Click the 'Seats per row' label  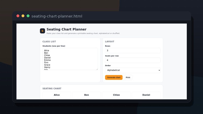[x=112, y=56]
